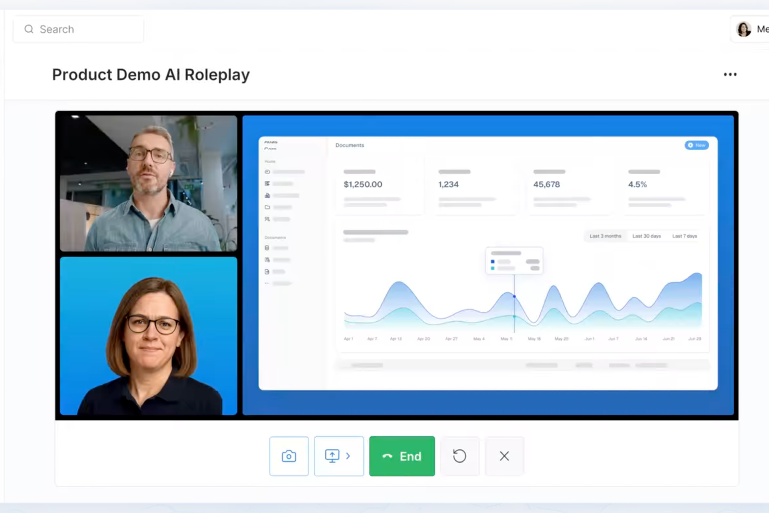Click the Home section label
The height and width of the screenshot is (513, 769).
tap(270, 161)
